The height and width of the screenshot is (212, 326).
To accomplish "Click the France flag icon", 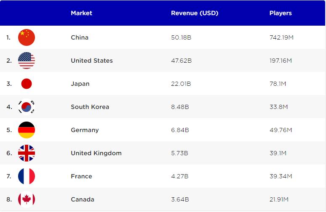I will coord(27,176).
